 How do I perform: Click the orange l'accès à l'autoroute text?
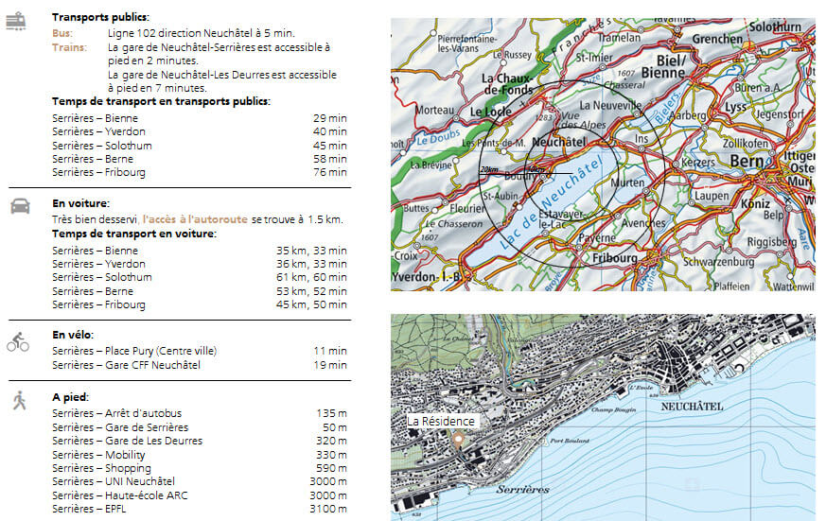(x=195, y=219)
